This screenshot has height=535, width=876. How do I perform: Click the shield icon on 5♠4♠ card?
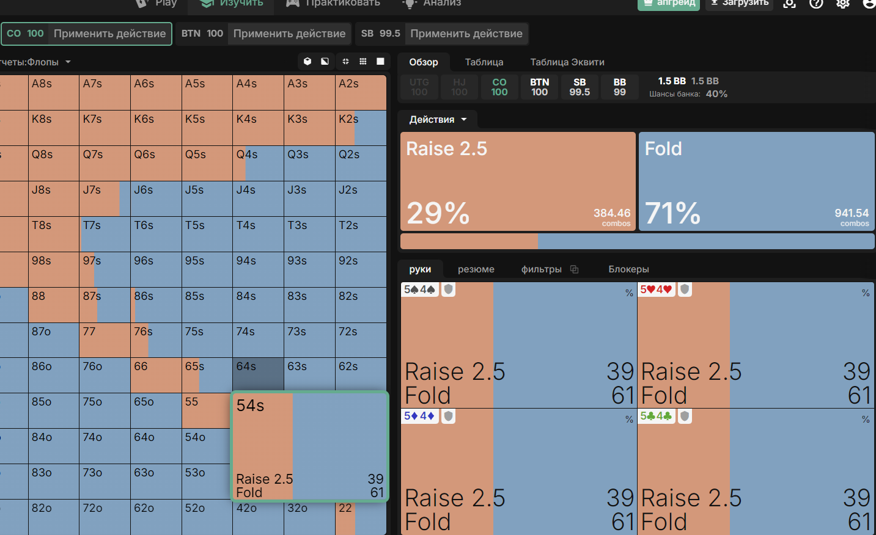tap(449, 289)
